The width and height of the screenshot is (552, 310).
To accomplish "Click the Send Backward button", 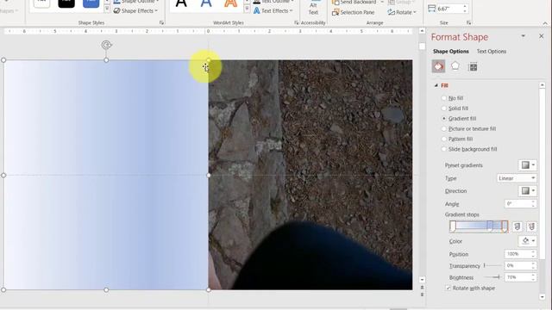I will point(354,3).
